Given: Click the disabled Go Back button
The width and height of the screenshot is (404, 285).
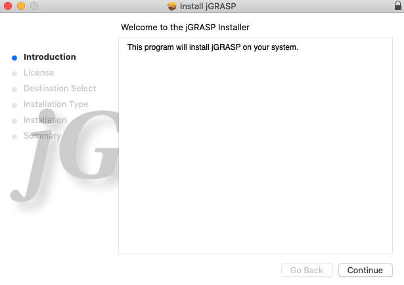Looking at the screenshot, I should point(307,270).
